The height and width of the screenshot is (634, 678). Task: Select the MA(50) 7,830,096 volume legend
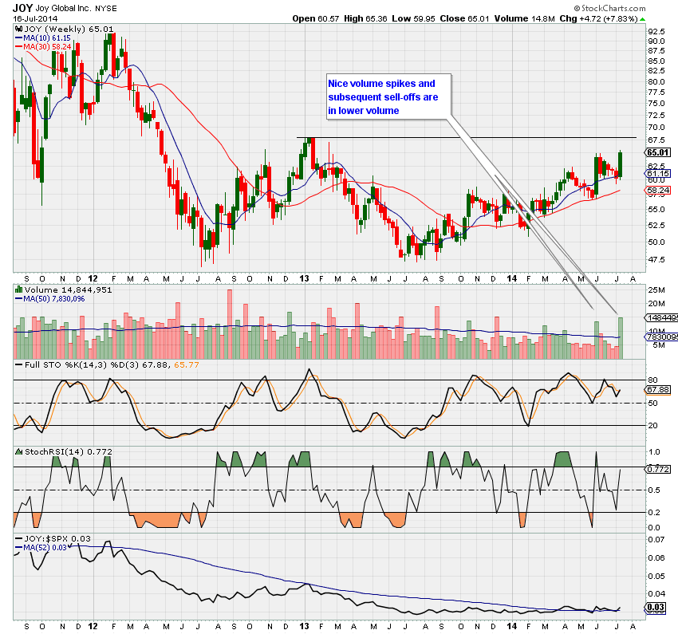click(x=50, y=298)
